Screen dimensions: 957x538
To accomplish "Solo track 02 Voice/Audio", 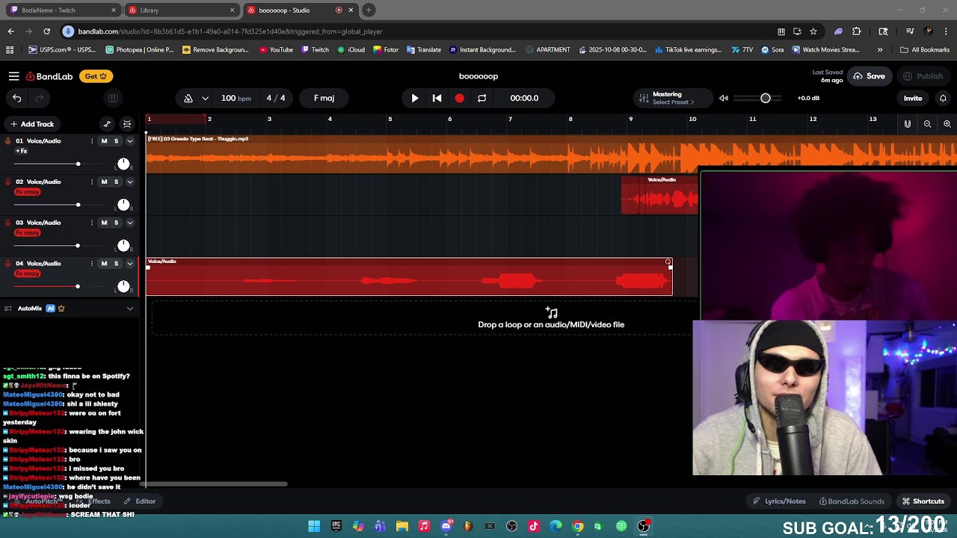I will click(x=116, y=182).
